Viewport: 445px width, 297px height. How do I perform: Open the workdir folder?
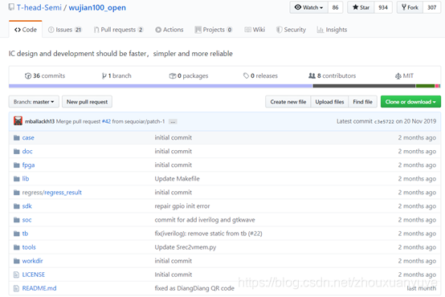tap(32, 261)
